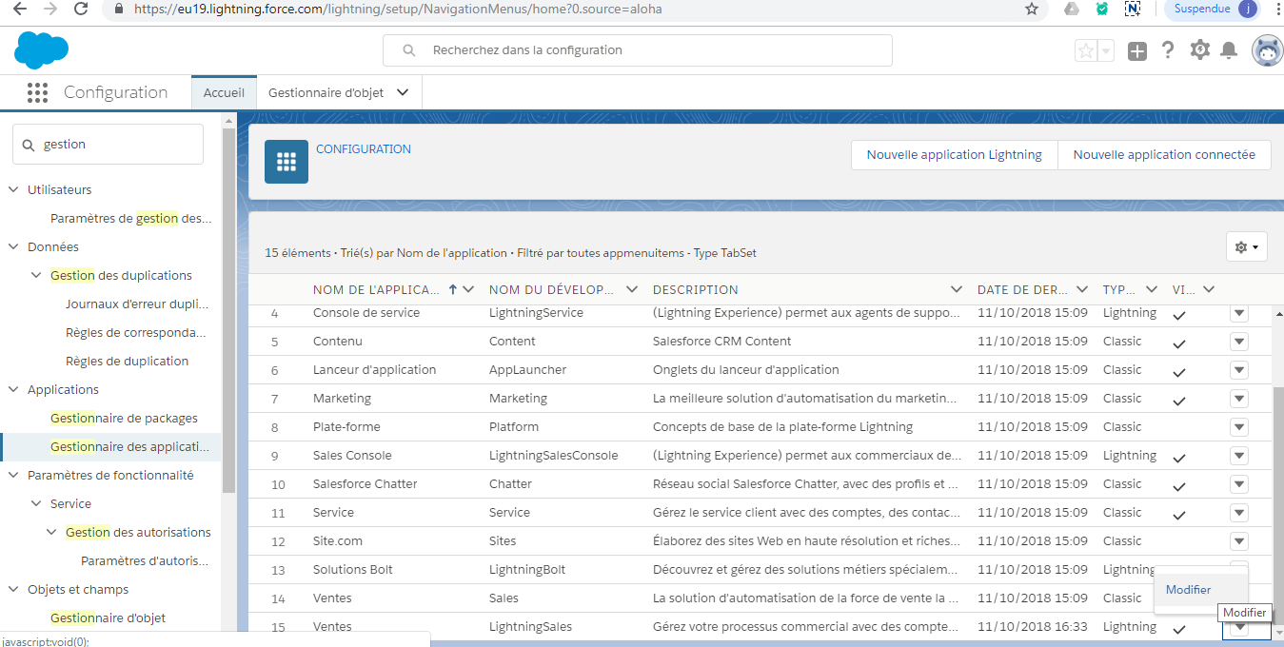Image resolution: width=1284 pixels, height=647 pixels.
Task: Select Gestionnaire des applications in the sidebar
Action: pyautogui.click(x=129, y=447)
